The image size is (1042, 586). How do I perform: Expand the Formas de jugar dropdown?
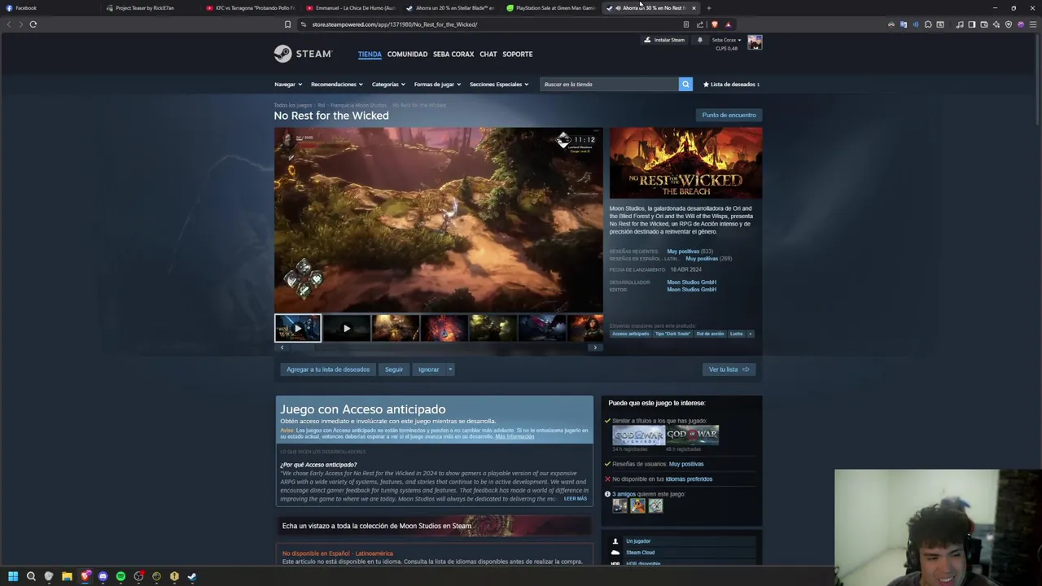(x=437, y=84)
